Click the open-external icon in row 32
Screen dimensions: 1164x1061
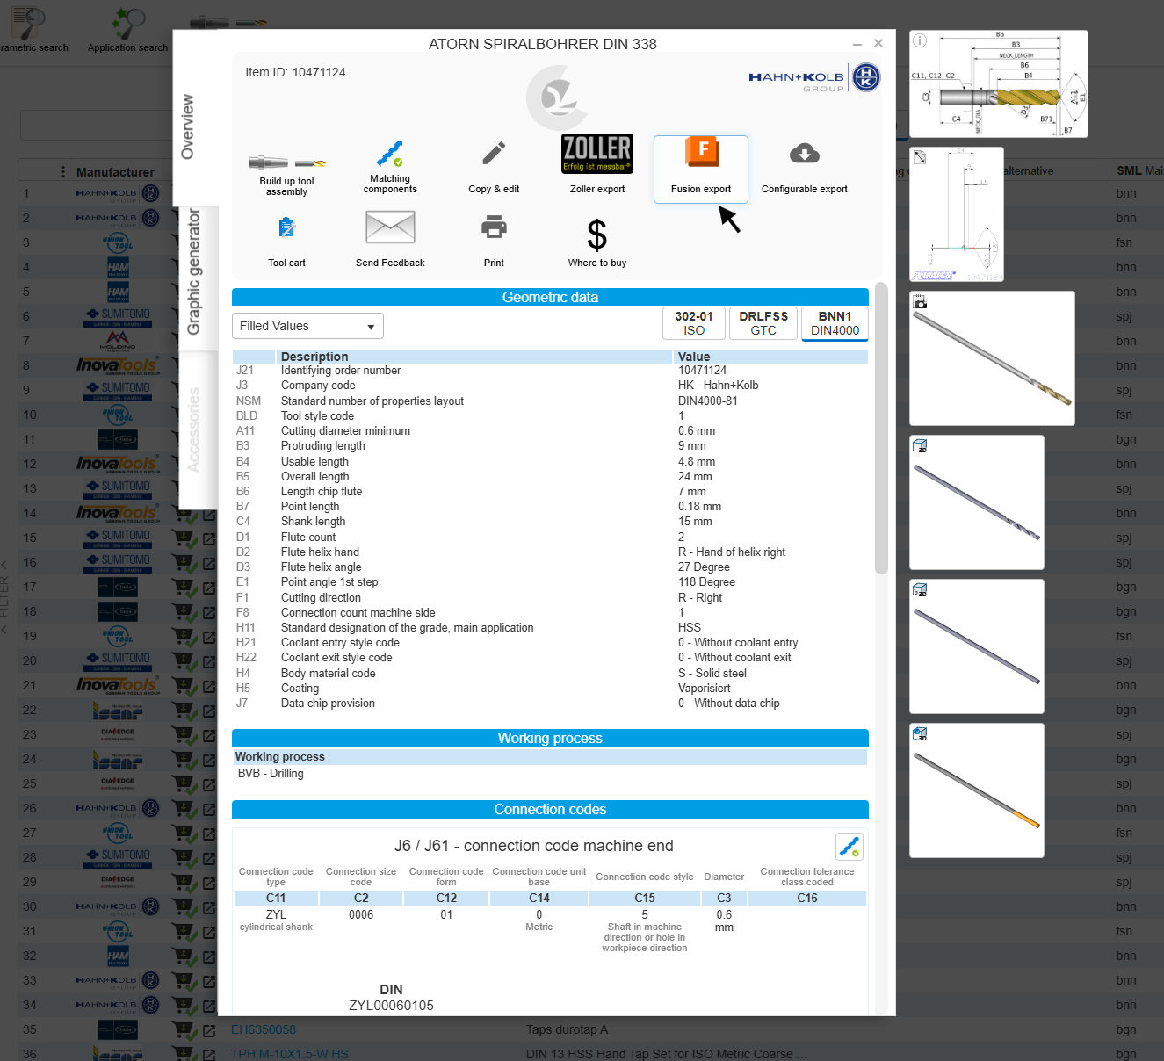tap(209, 956)
